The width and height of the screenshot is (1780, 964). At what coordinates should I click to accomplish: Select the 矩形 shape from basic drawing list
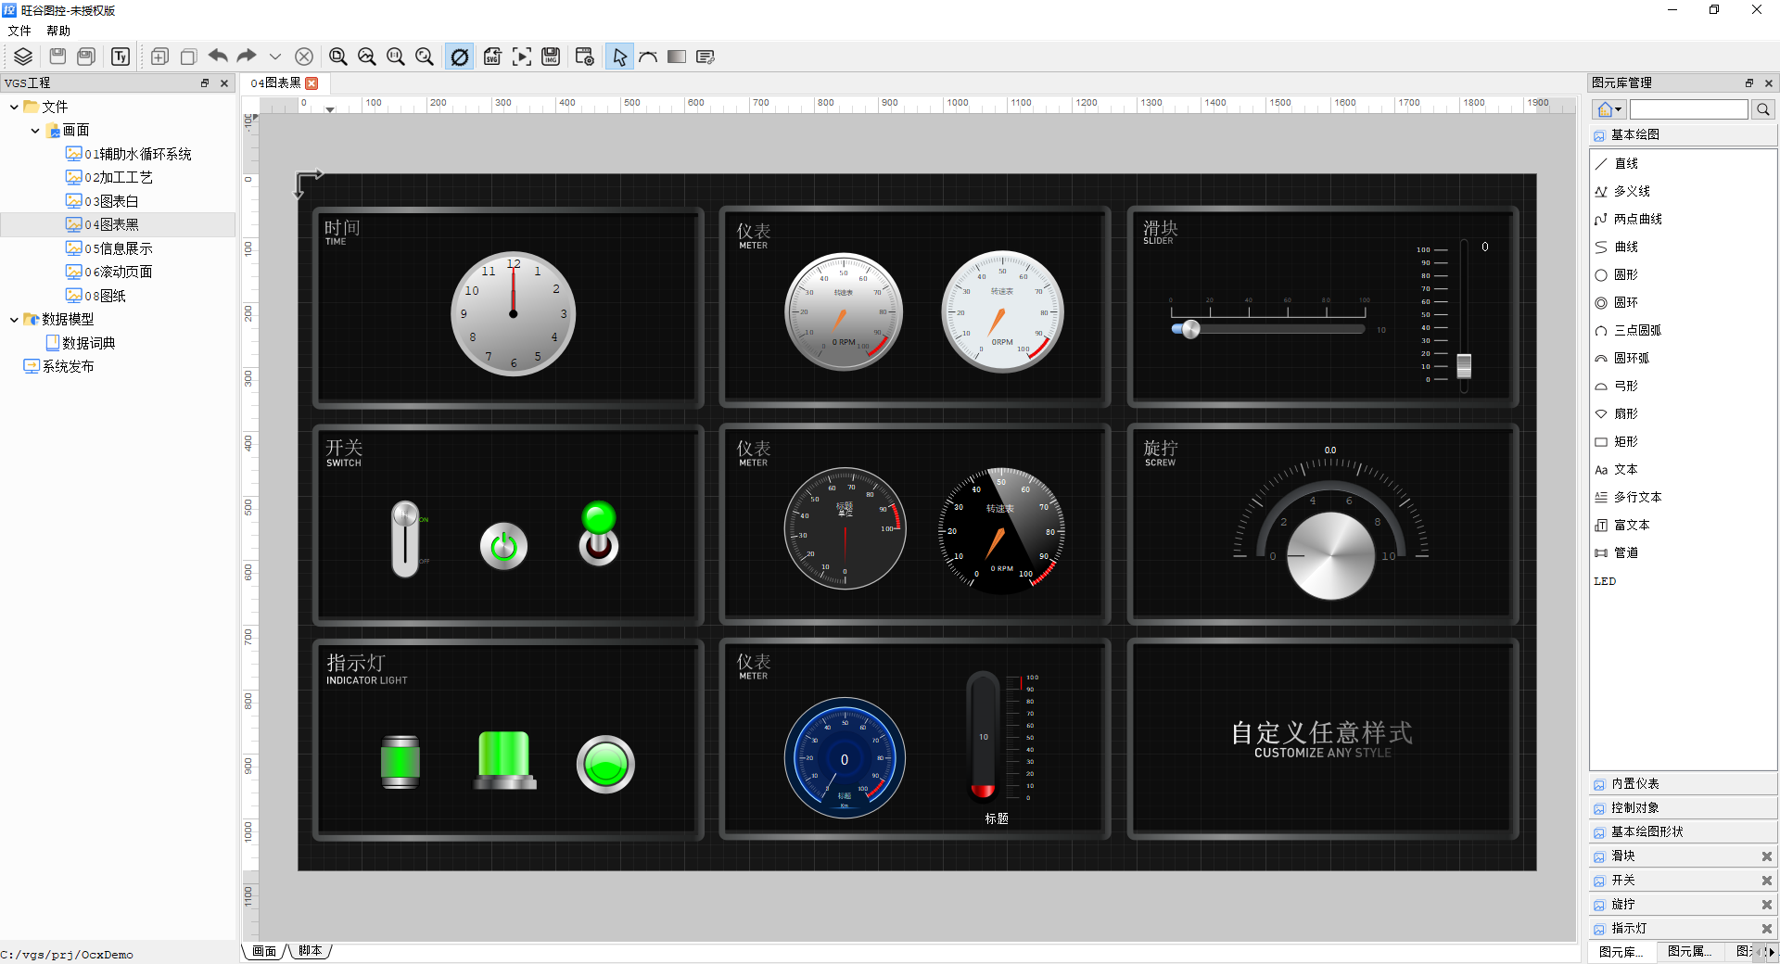click(x=1625, y=442)
